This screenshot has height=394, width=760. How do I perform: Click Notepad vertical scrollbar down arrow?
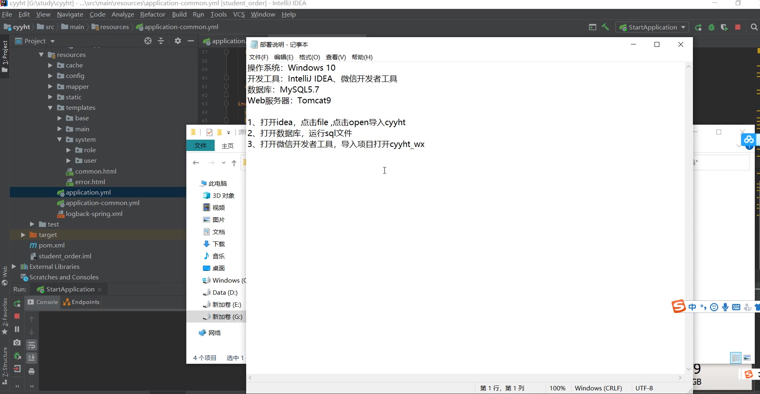[x=688, y=369]
